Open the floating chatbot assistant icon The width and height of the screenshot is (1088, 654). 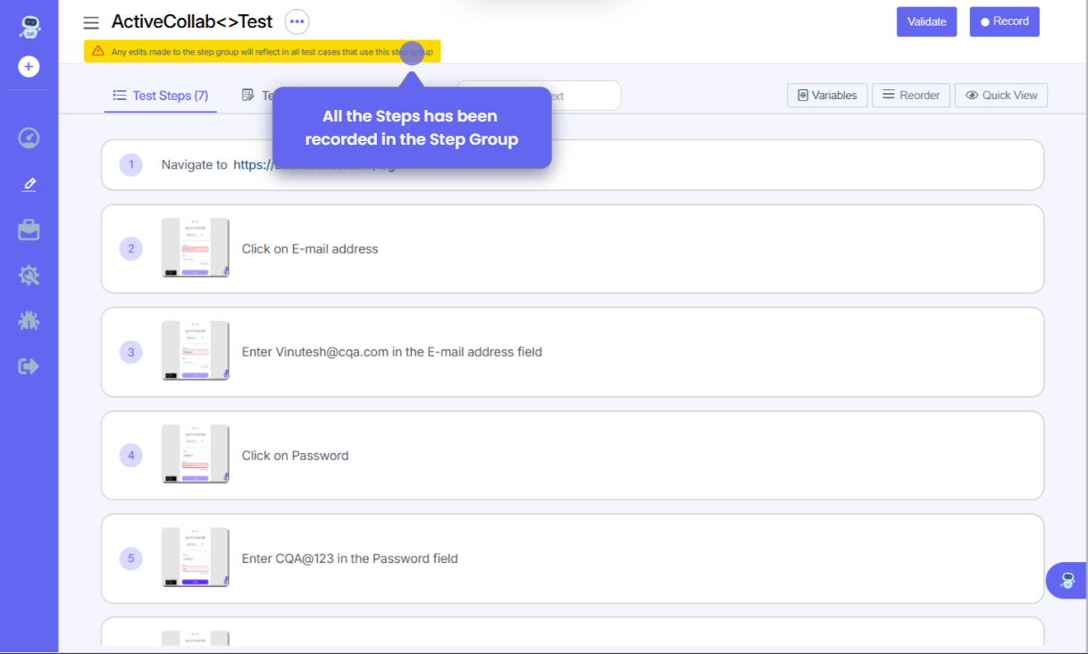click(1067, 581)
